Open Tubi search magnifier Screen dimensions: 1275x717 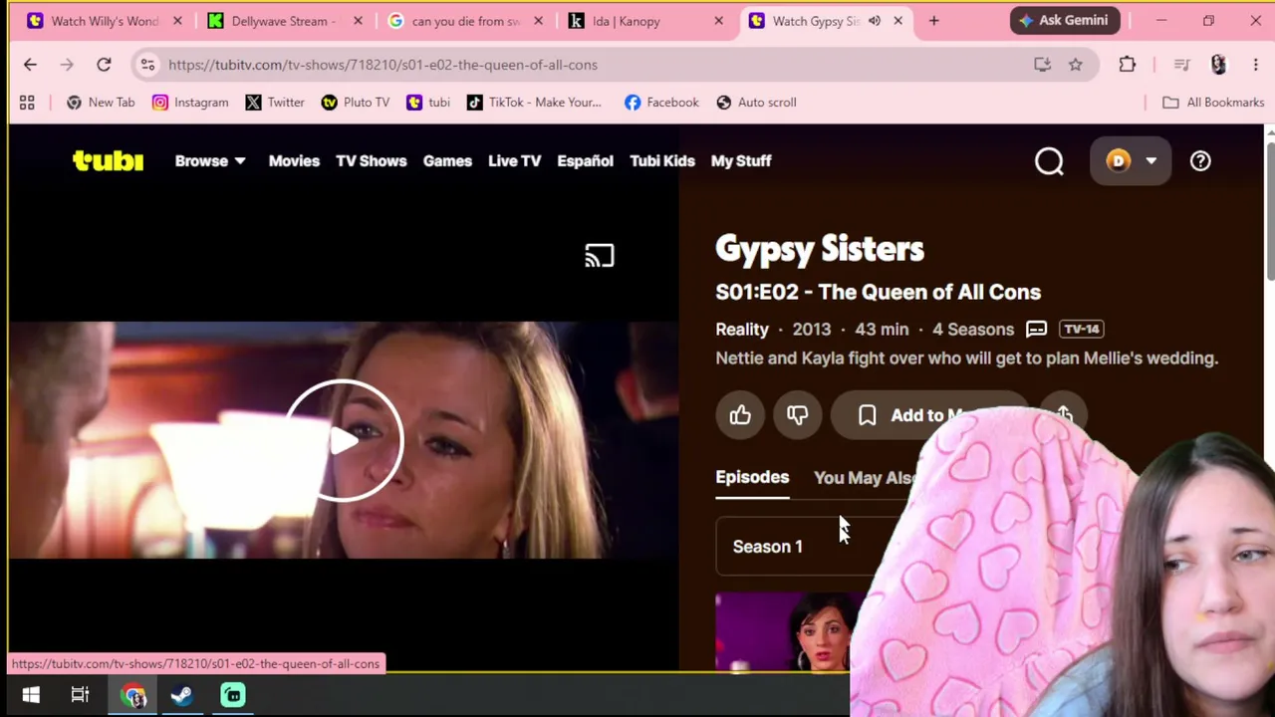pyautogui.click(x=1049, y=161)
